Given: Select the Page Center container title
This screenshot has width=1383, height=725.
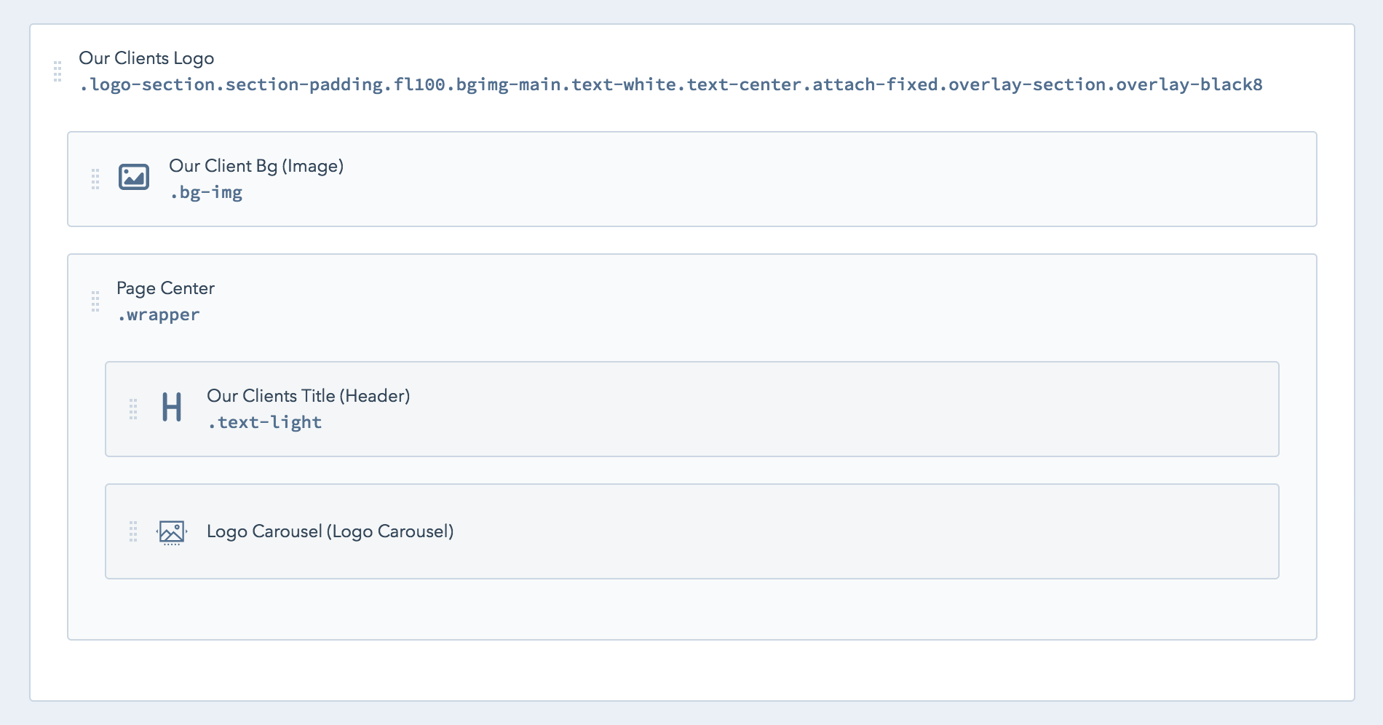Looking at the screenshot, I should point(165,288).
